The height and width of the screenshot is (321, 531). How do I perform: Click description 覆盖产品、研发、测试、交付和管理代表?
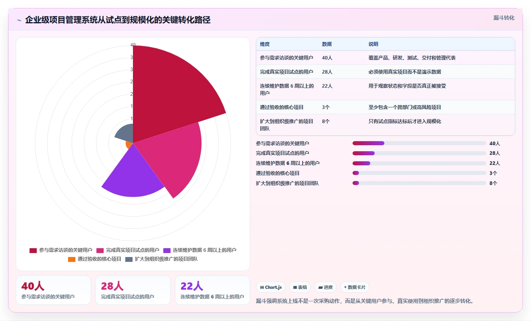[x=412, y=58]
